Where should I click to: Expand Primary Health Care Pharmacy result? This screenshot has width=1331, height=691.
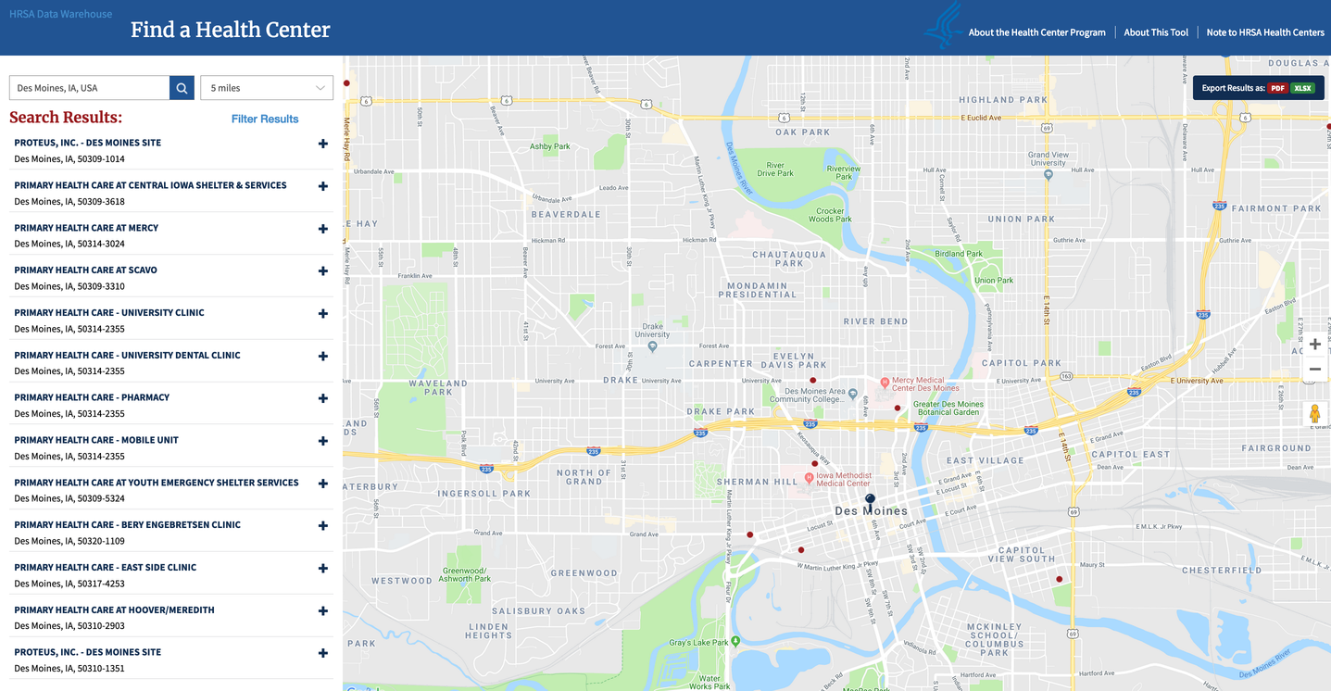(x=322, y=398)
